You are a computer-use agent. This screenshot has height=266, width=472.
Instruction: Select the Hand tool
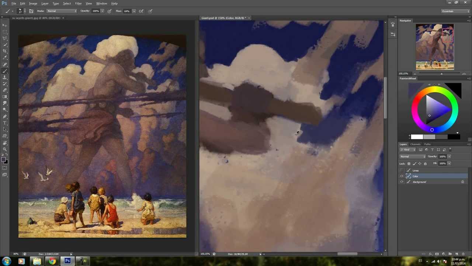[x=5, y=143]
